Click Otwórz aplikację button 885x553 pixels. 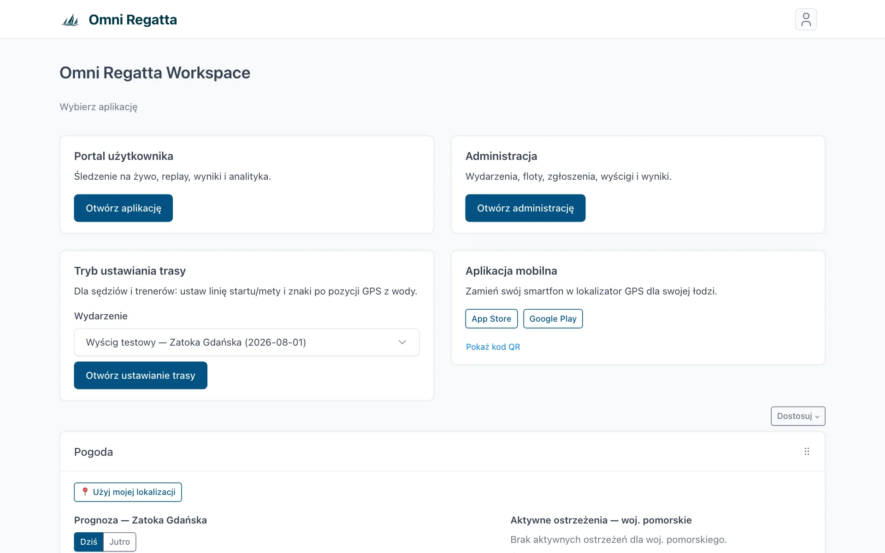tap(124, 208)
